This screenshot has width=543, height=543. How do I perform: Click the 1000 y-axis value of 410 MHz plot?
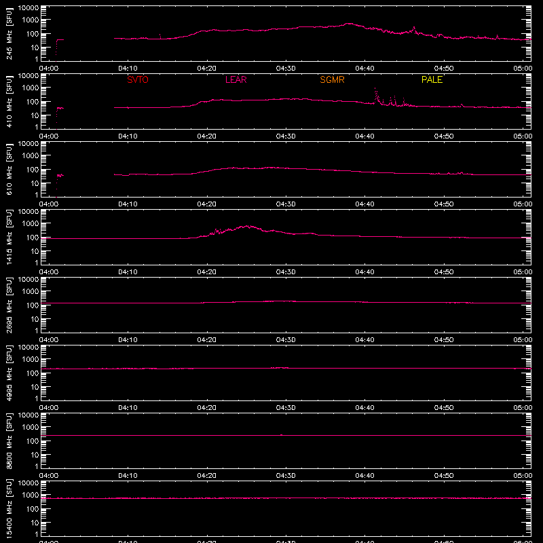(x=31, y=88)
